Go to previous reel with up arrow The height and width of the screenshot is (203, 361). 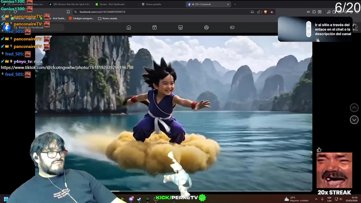(x=354, y=108)
